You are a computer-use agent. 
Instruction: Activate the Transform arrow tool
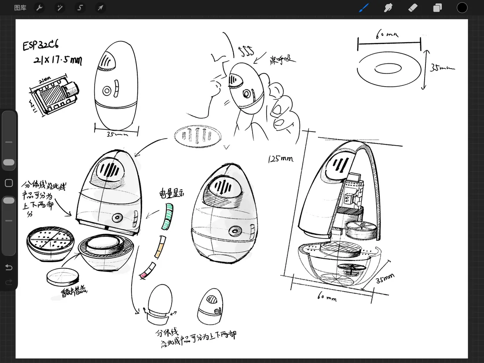(100, 8)
